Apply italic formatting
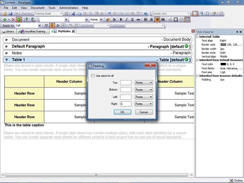This screenshot has height=183, width=244. click(x=127, y=19)
